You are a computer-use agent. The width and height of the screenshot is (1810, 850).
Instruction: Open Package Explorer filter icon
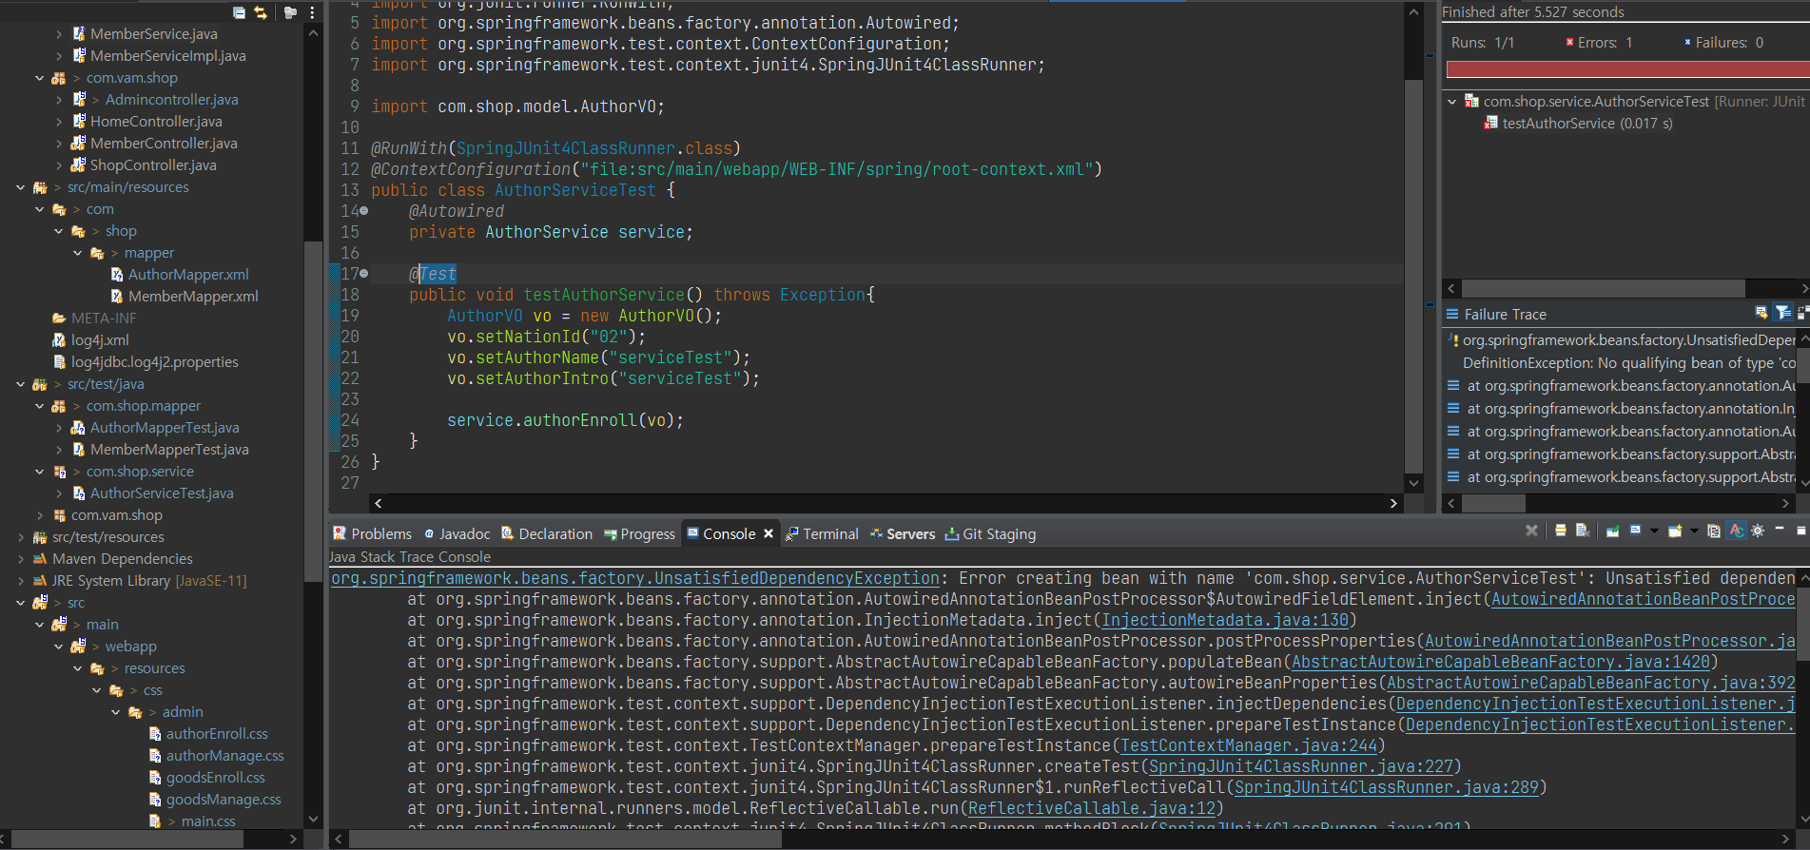pyautogui.click(x=290, y=12)
